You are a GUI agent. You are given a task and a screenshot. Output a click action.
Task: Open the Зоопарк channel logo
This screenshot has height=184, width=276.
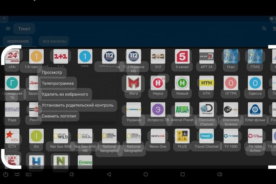85,162
